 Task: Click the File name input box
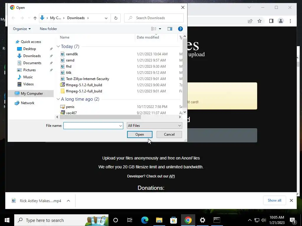tap(91, 126)
